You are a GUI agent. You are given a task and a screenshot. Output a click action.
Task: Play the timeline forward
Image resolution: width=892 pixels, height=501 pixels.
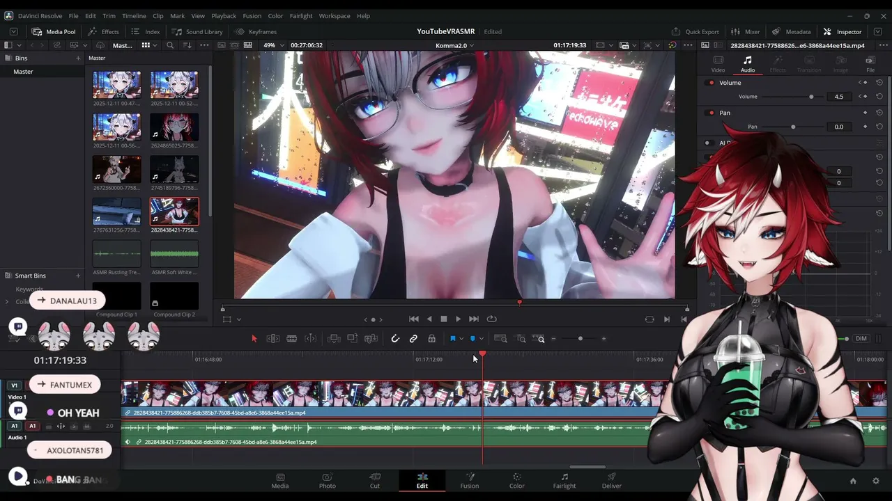(x=458, y=319)
